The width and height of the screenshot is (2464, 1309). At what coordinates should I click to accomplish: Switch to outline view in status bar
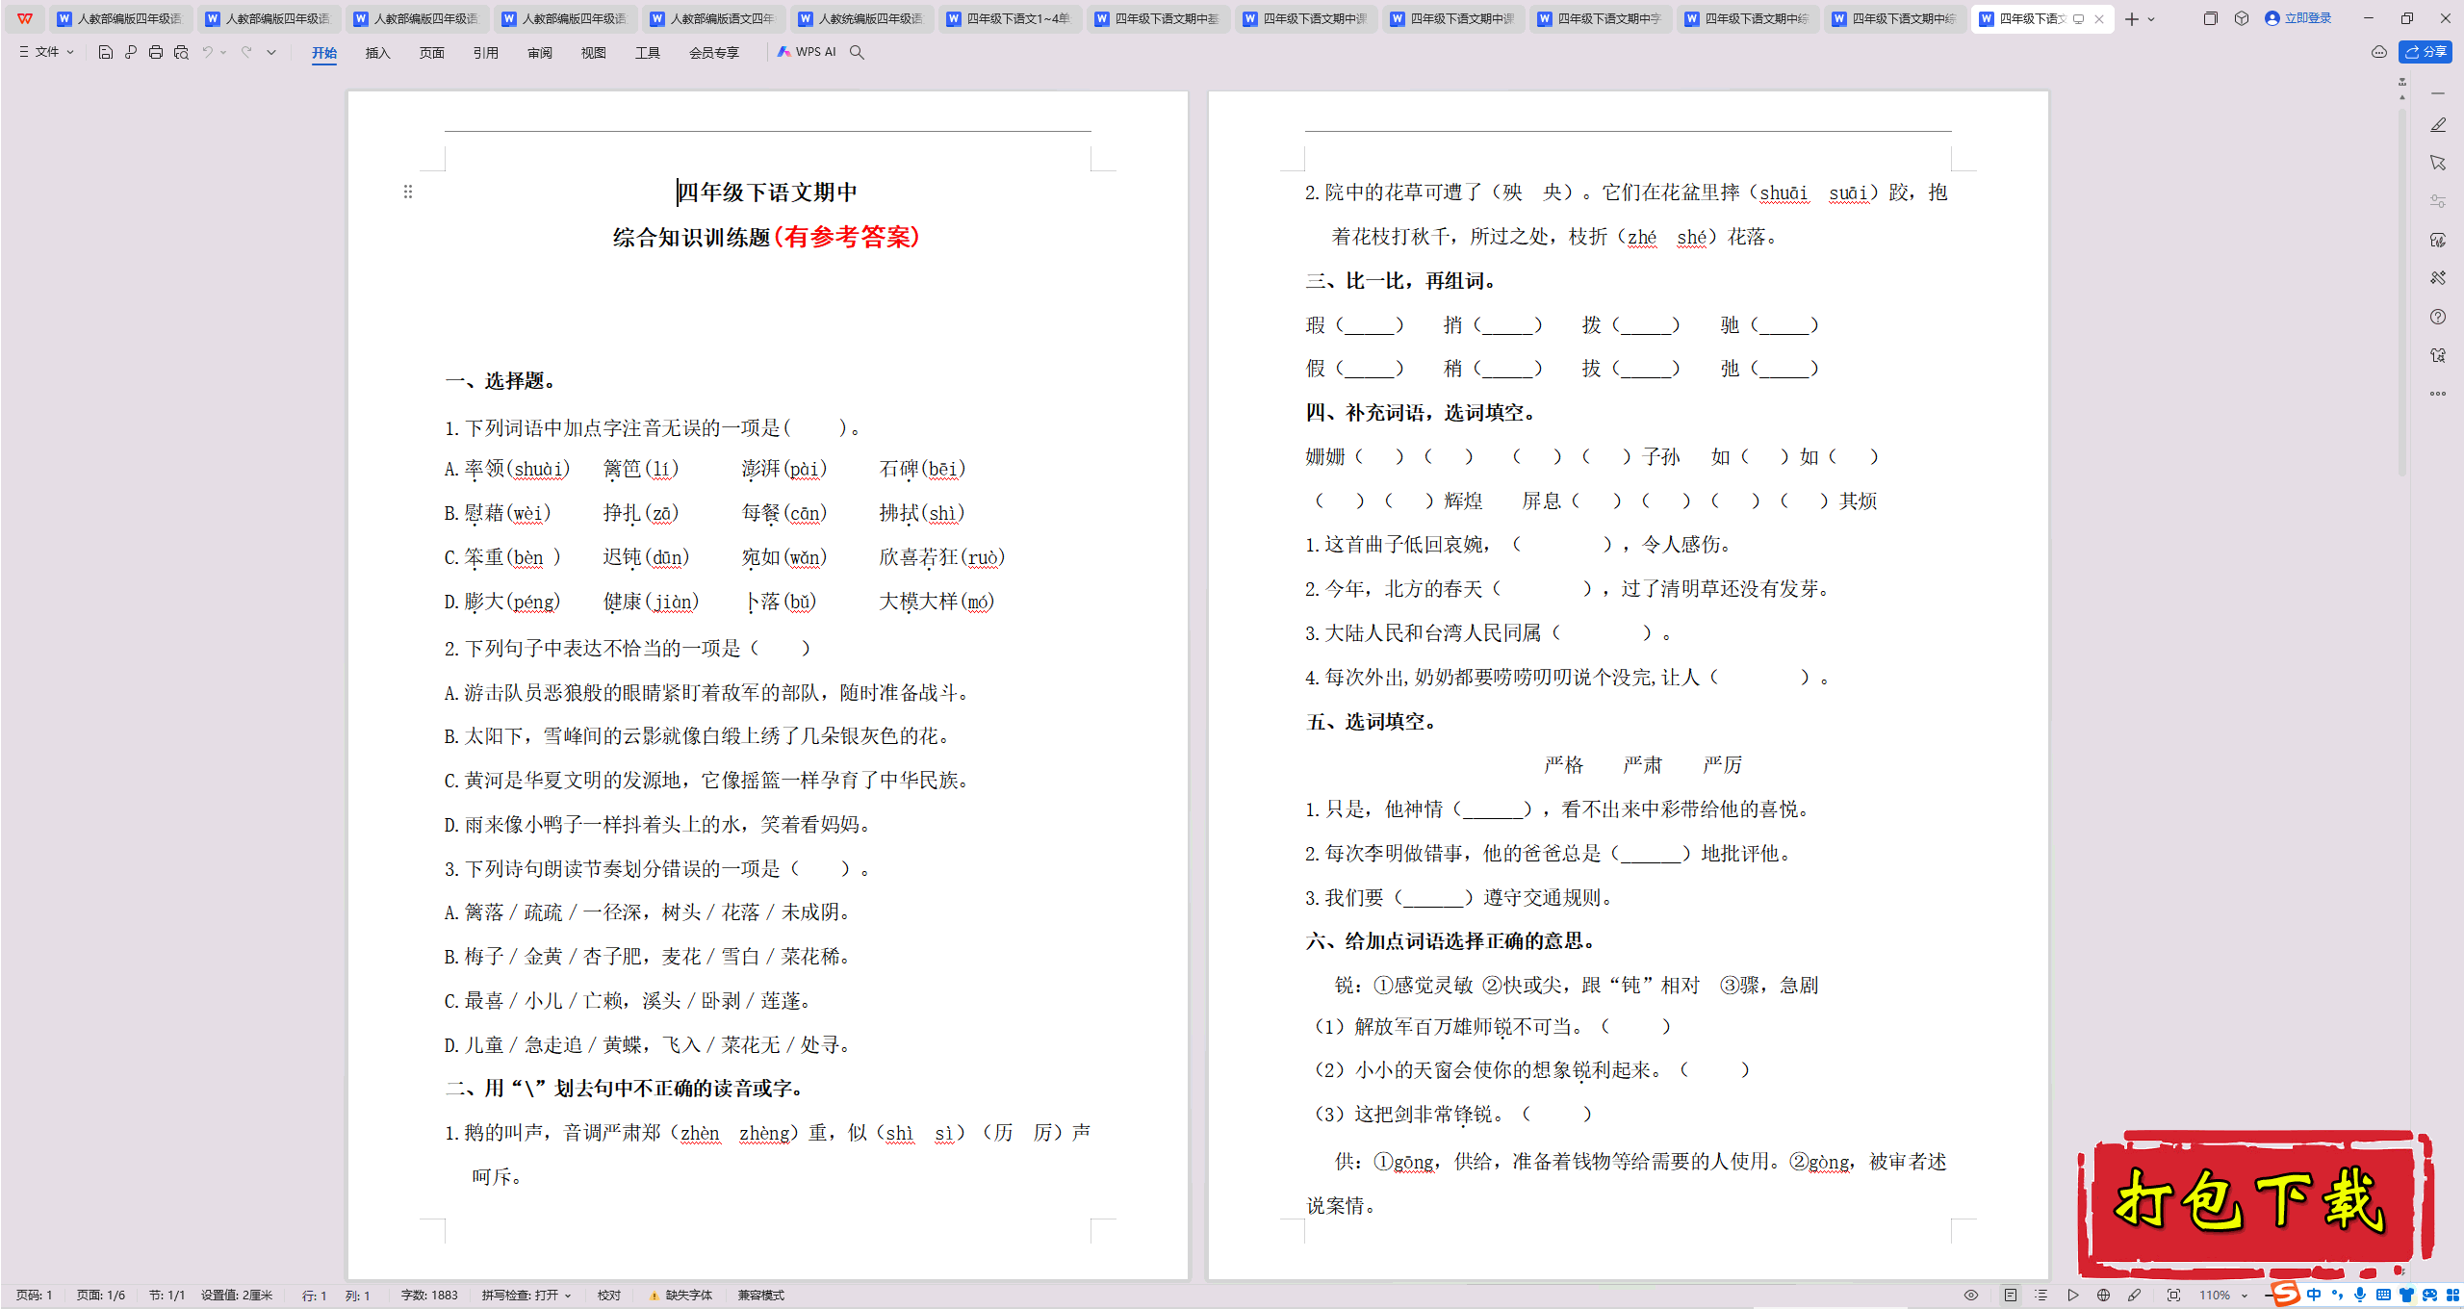pyautogui.click(x=2041, y=1296)
